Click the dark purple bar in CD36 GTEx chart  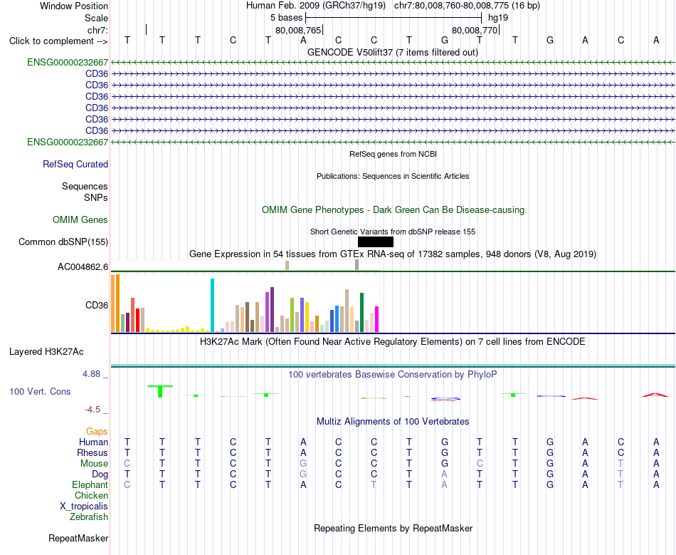[x=272, y=309]
